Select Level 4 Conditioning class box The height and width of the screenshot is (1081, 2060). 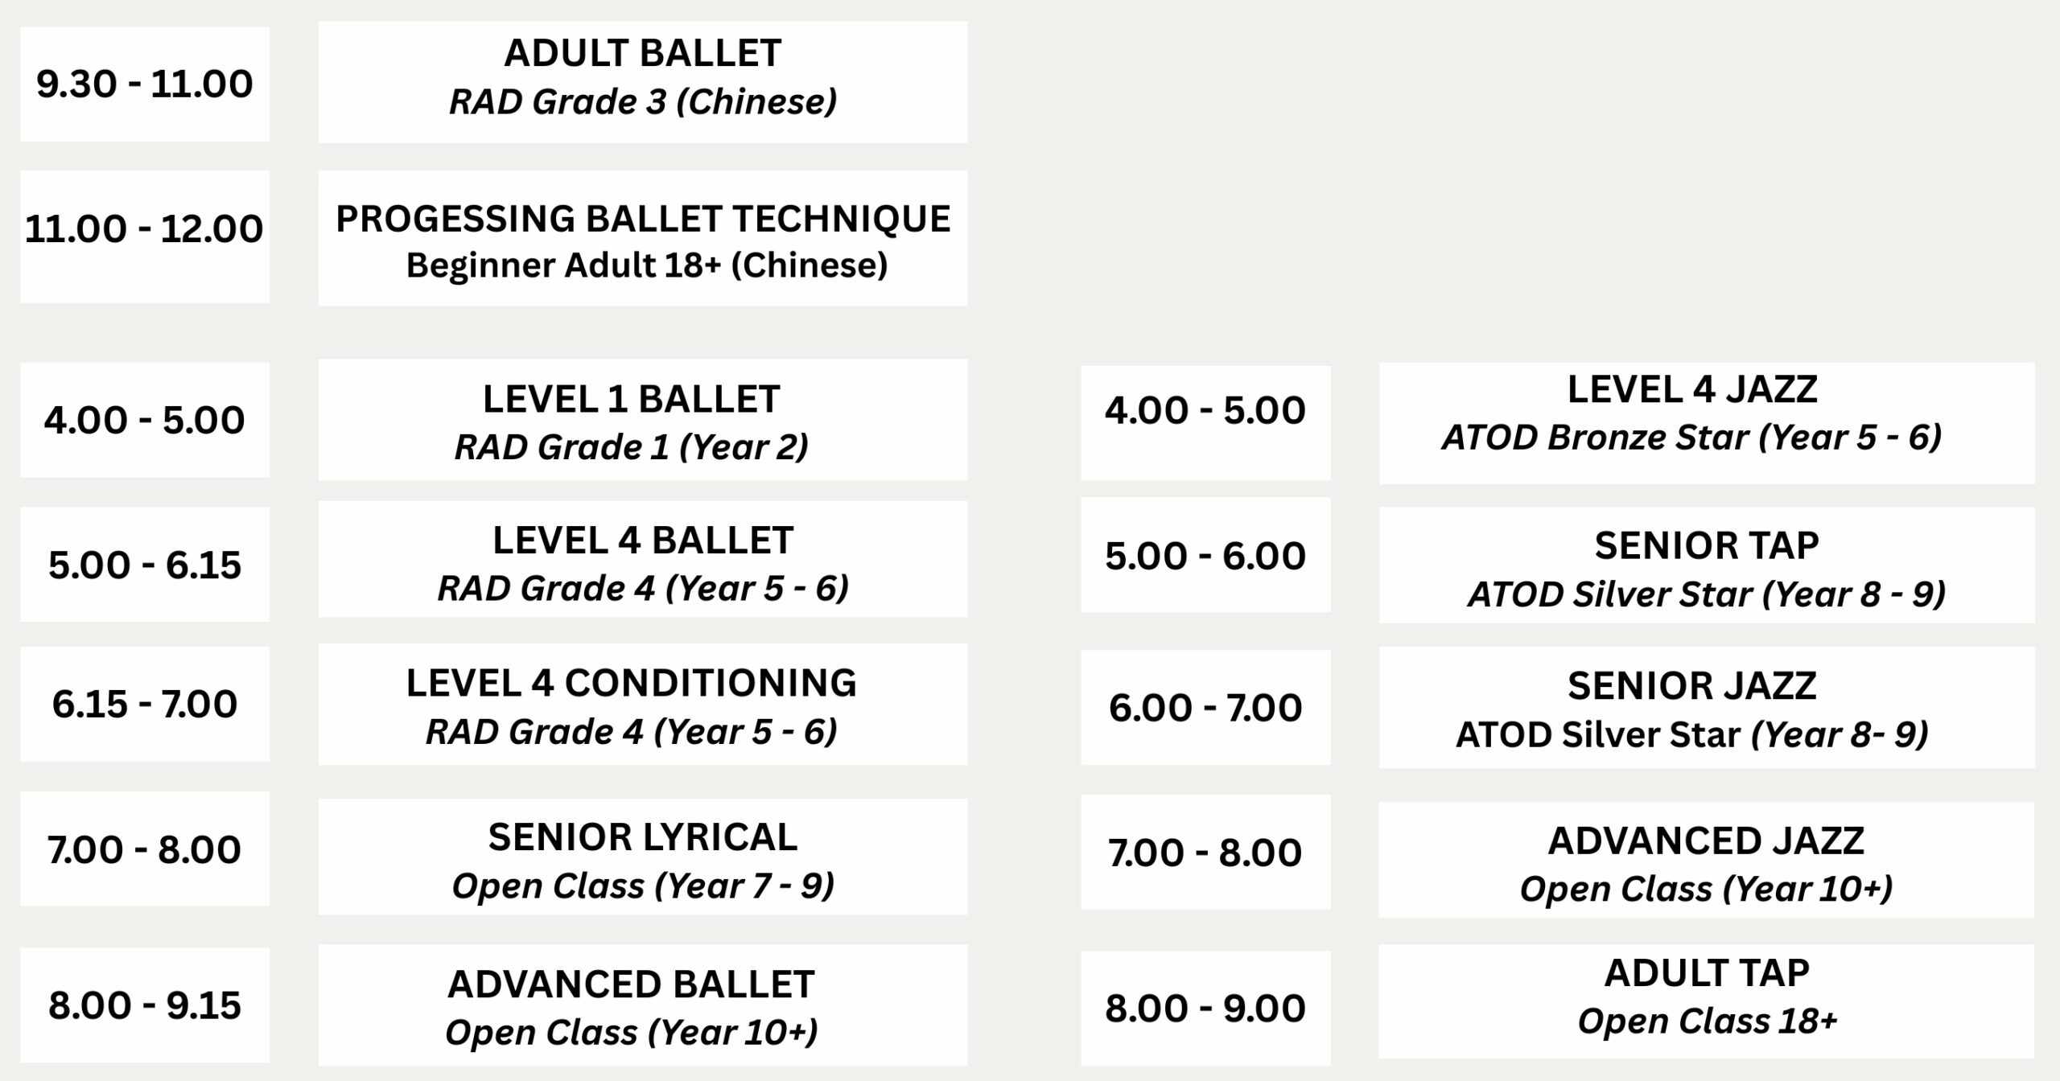click(642, 704)
